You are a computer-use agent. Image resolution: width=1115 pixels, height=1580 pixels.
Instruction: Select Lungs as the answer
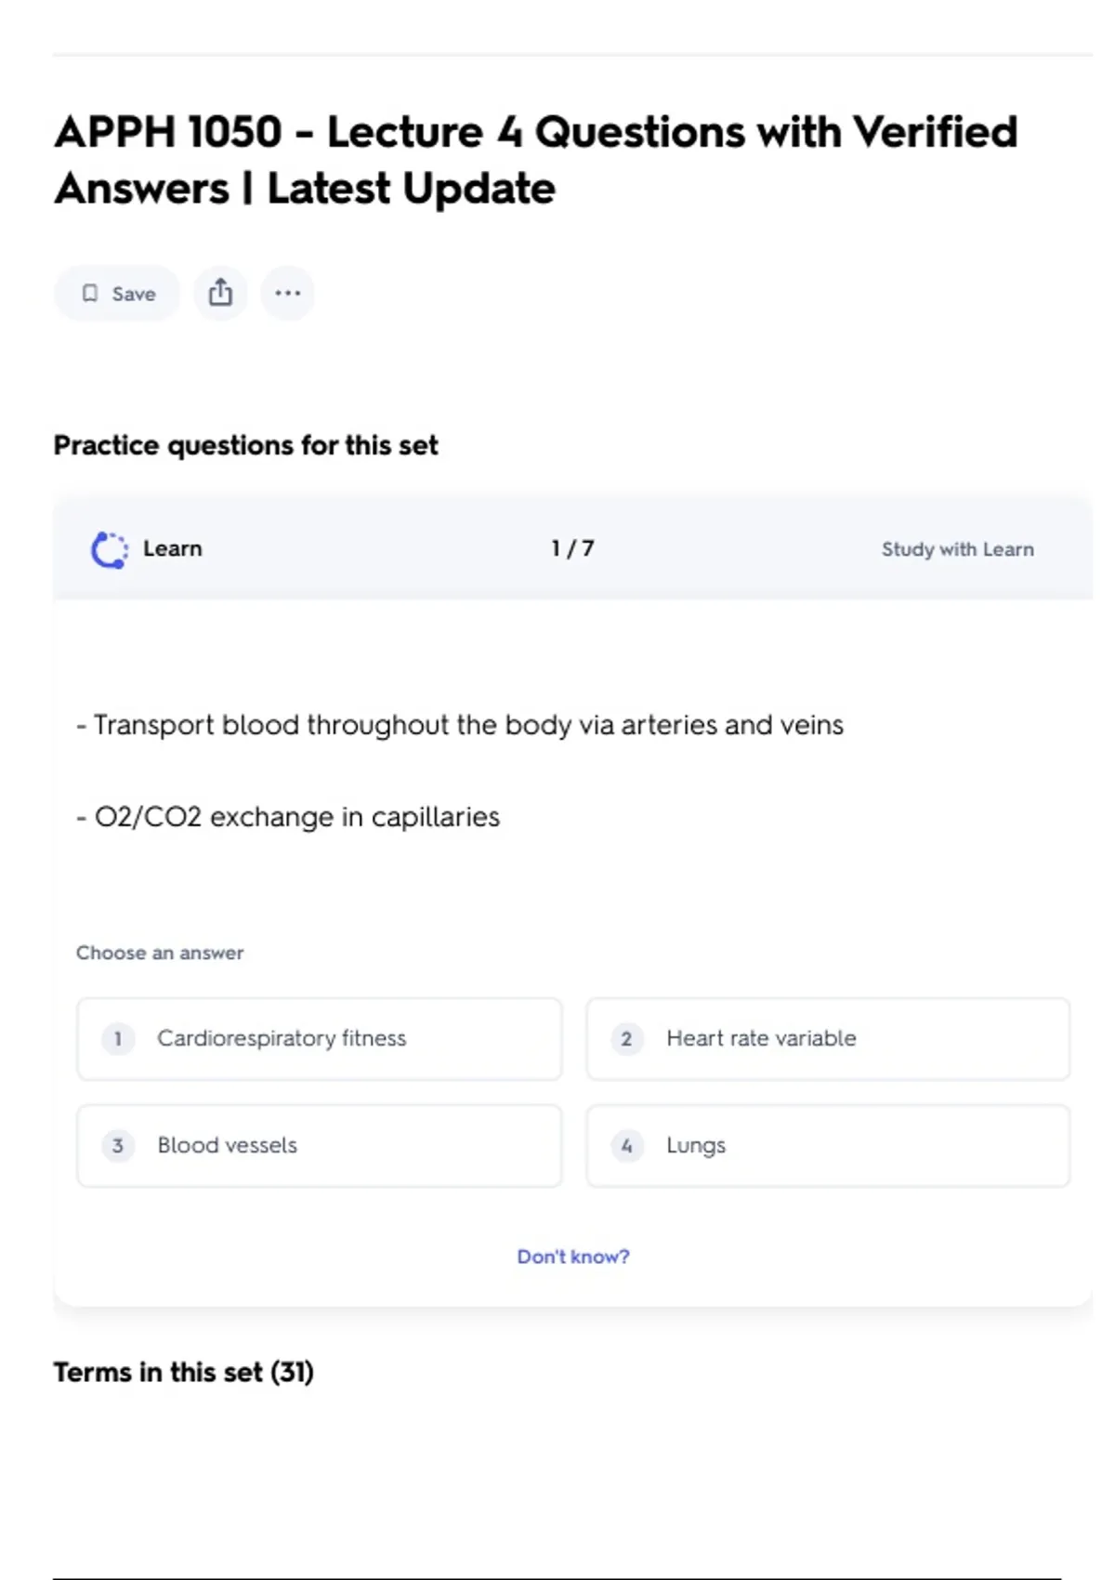(x=696, y=1145)
